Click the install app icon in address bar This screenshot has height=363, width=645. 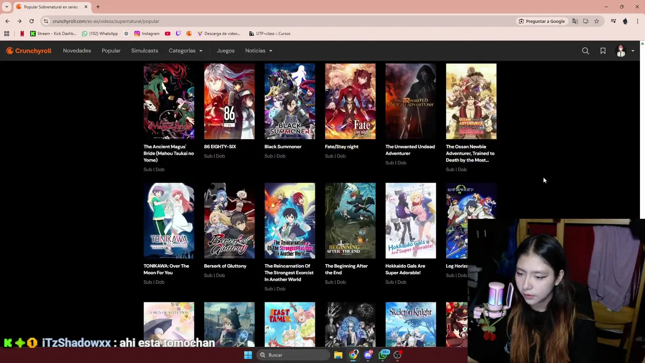point(586,21)
